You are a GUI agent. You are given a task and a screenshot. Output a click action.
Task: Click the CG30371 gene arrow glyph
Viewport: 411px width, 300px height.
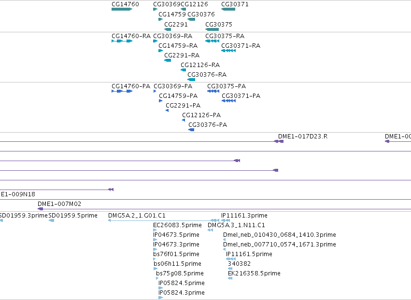[228, 9]
